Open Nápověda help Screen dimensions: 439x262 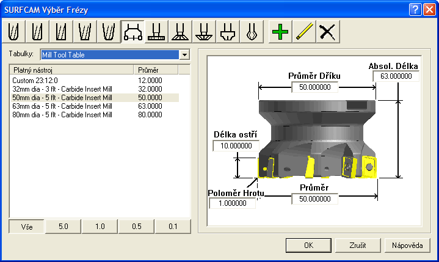[x=407, y=246]
